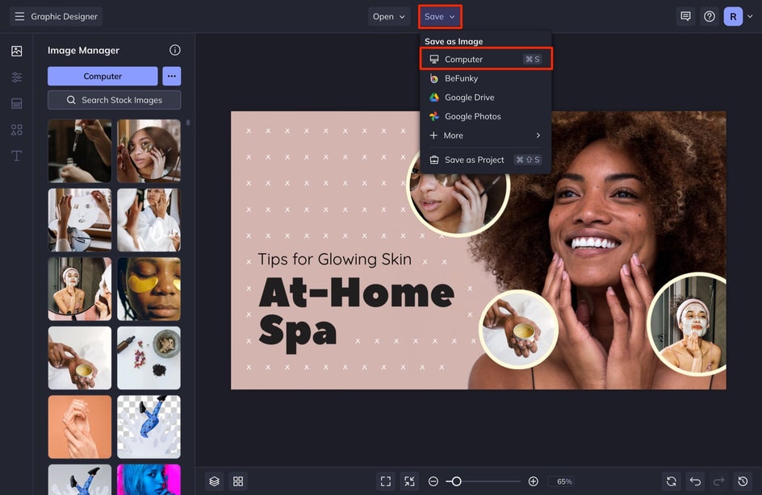
Task: Open the history clock icon
Action: [743, 481]
